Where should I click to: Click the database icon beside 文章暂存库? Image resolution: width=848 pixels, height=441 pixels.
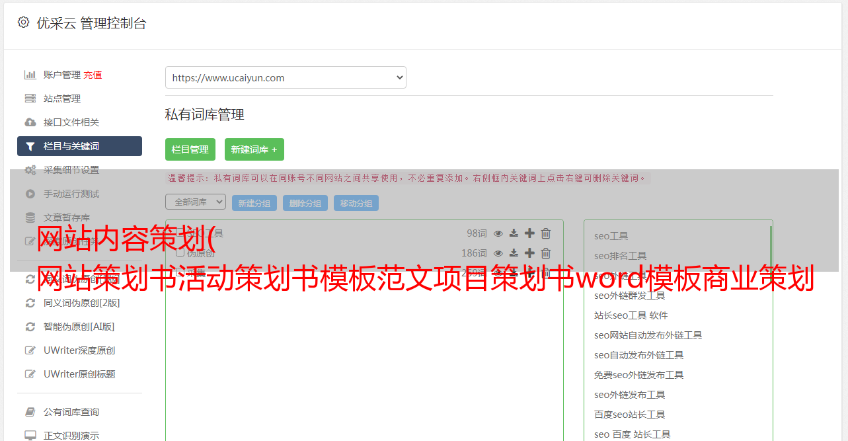pyautogui.click(x=30, y=218)
